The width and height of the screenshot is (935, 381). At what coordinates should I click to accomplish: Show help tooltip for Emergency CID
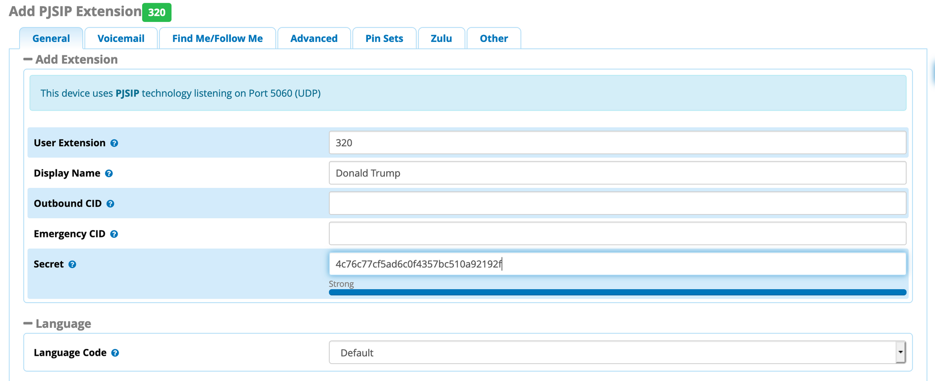pos(114,234)
